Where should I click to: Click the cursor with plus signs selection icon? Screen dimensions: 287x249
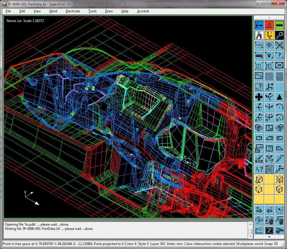[279, 210]
